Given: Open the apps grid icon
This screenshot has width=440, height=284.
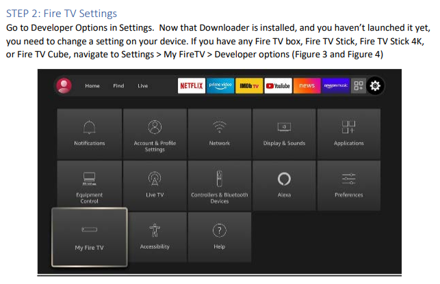Looking at the screenshot, I should (x=359, y=86).
